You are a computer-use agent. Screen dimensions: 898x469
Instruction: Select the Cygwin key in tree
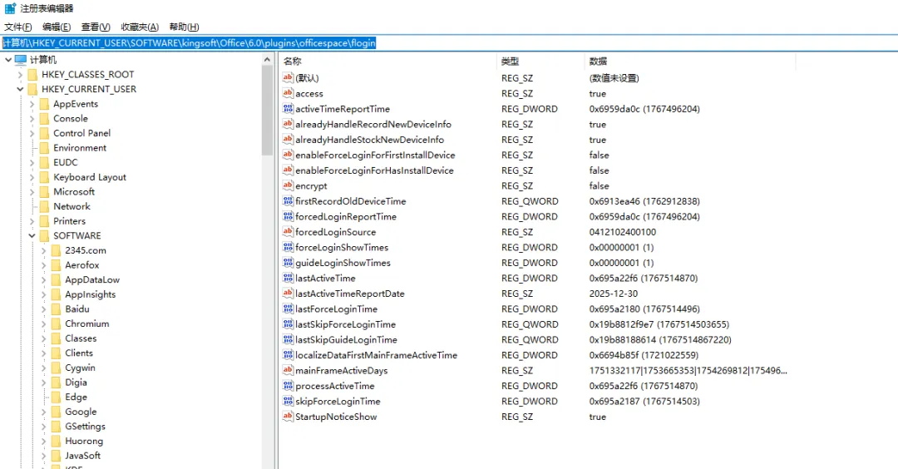80,368
